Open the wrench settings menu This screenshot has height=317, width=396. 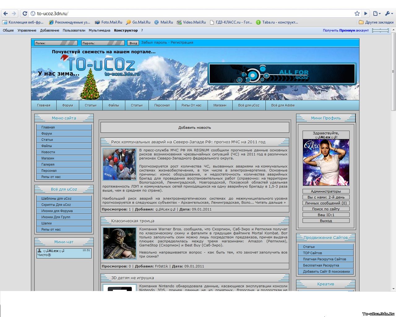pyautogui.click(x=389, y=13)
